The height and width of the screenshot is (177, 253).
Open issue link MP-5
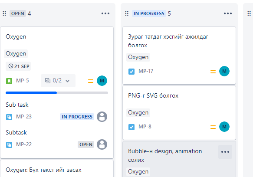tap(23, 81)
